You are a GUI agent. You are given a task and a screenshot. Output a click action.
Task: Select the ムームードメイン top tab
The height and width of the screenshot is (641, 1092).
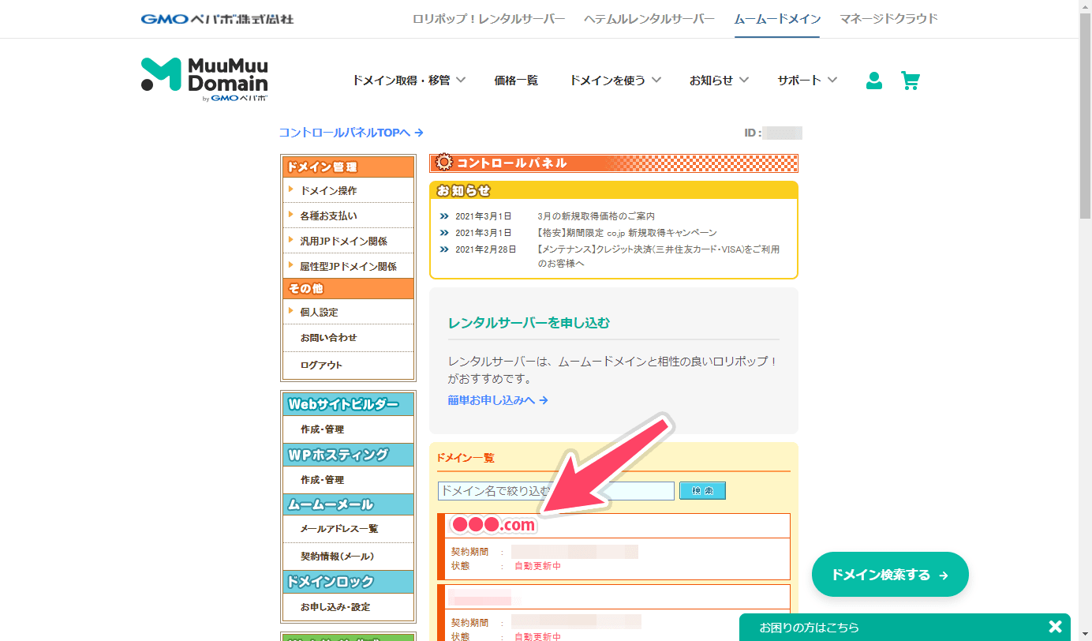click(777, 19)
